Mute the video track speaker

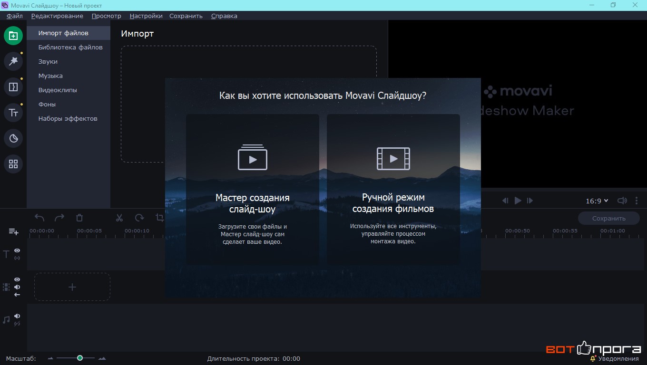click(17, 287)
